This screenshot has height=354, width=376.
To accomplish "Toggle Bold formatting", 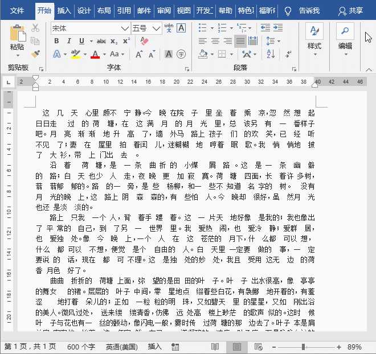I will pos(56,41).
